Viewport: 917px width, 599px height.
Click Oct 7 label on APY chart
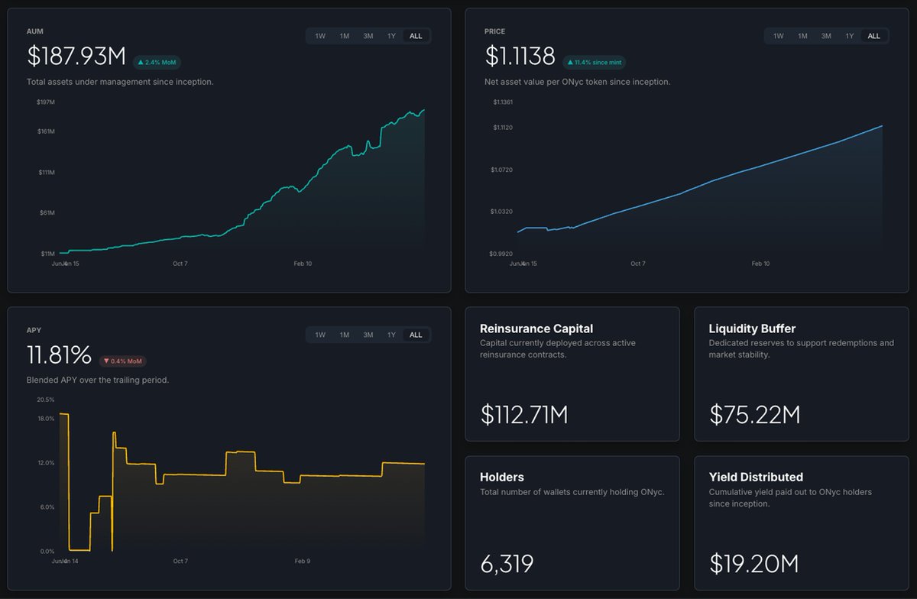pos(180,562)
